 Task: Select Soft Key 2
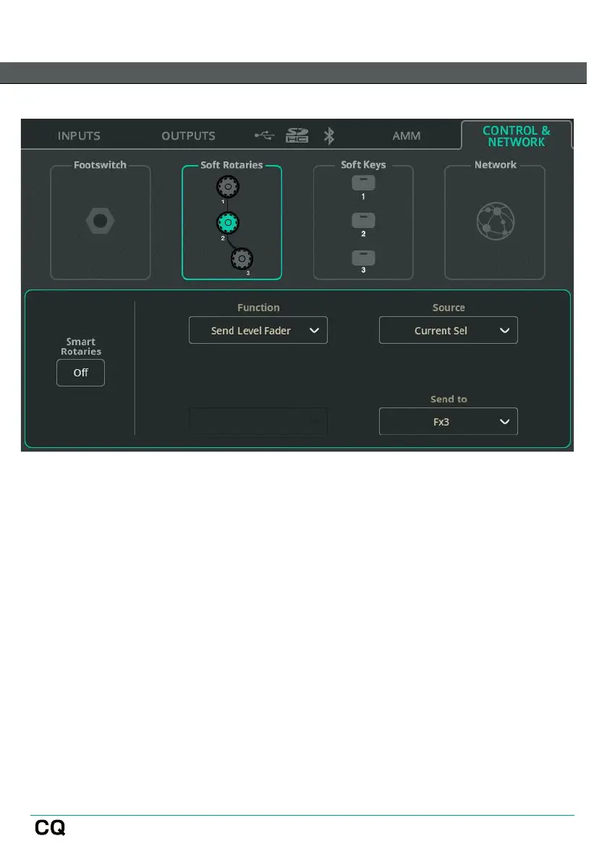[x=363, y=221]
